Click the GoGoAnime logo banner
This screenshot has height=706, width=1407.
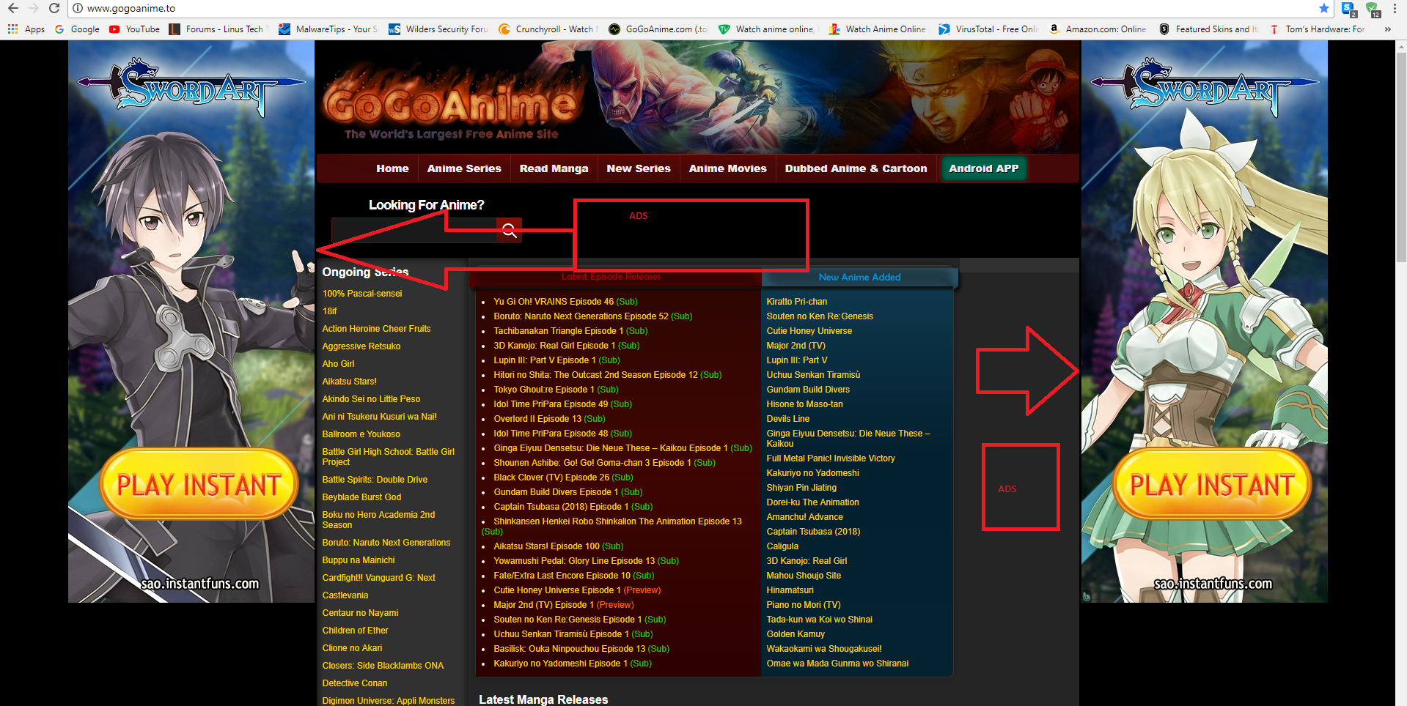tap(452, 103)
